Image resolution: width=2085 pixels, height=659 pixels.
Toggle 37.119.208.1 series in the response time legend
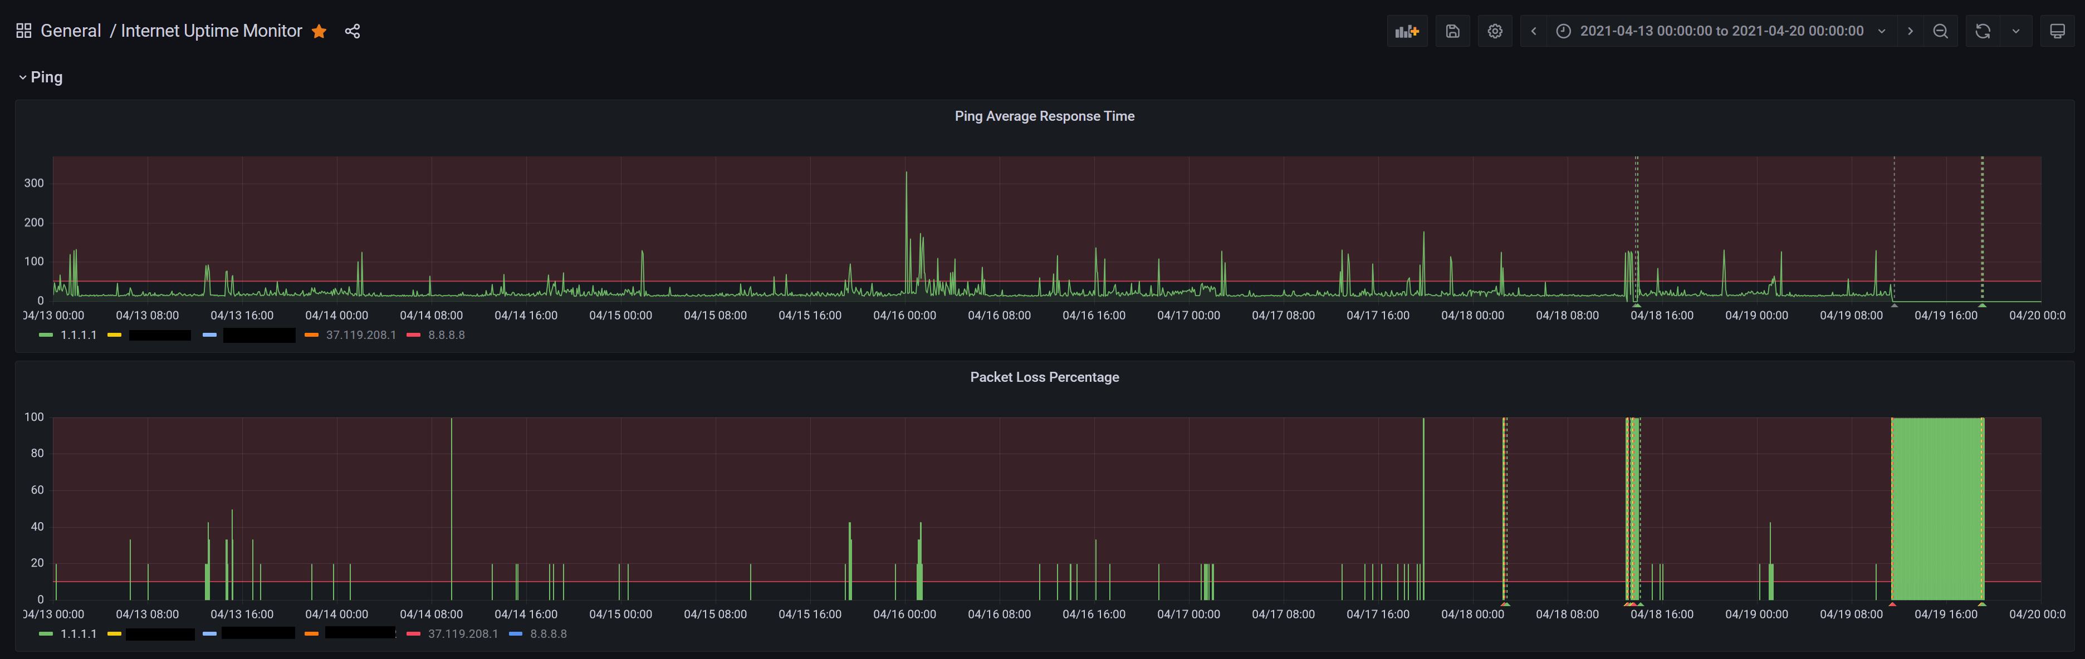pos(360,335)
